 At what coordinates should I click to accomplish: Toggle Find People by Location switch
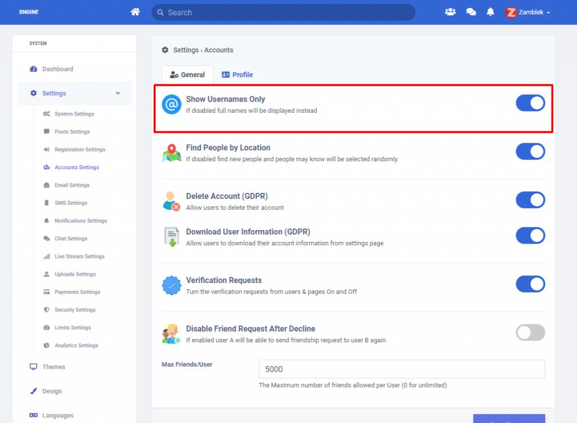530,152
